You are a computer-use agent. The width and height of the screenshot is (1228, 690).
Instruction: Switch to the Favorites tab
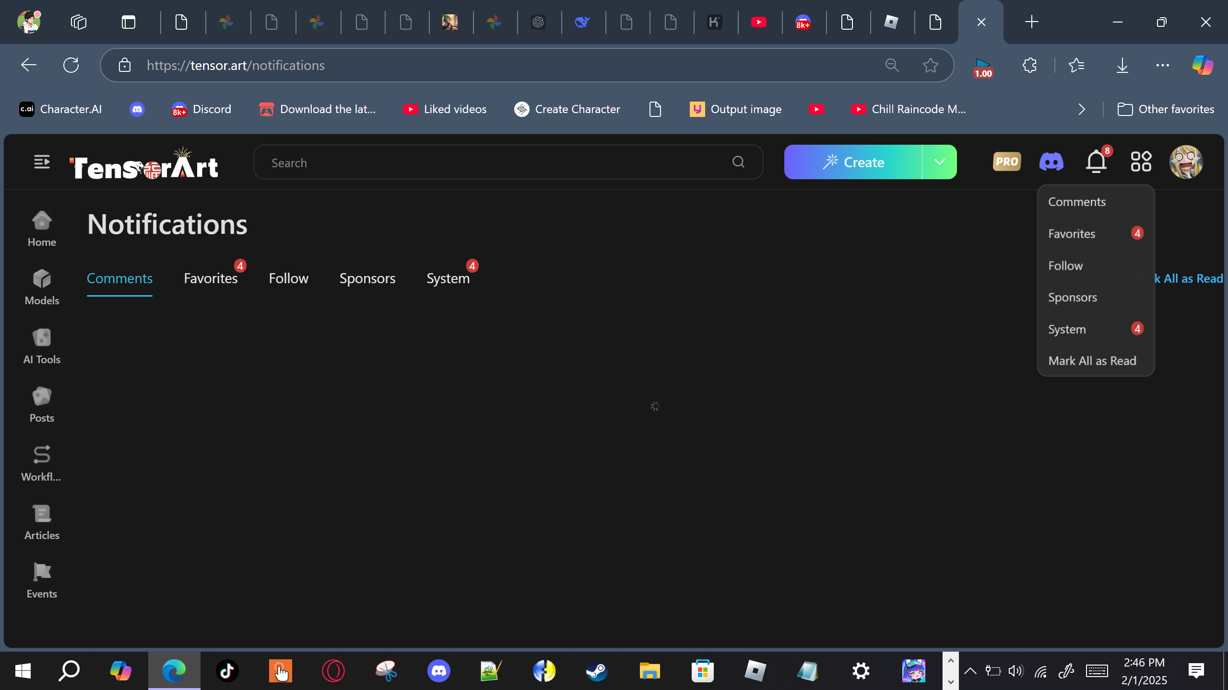click(x=211, y=278)
